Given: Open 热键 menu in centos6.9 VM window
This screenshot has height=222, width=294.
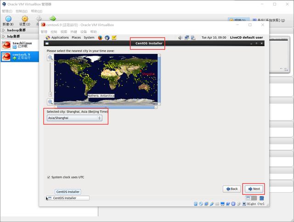Looking at the screenshot, I should (x=73, y=32).
